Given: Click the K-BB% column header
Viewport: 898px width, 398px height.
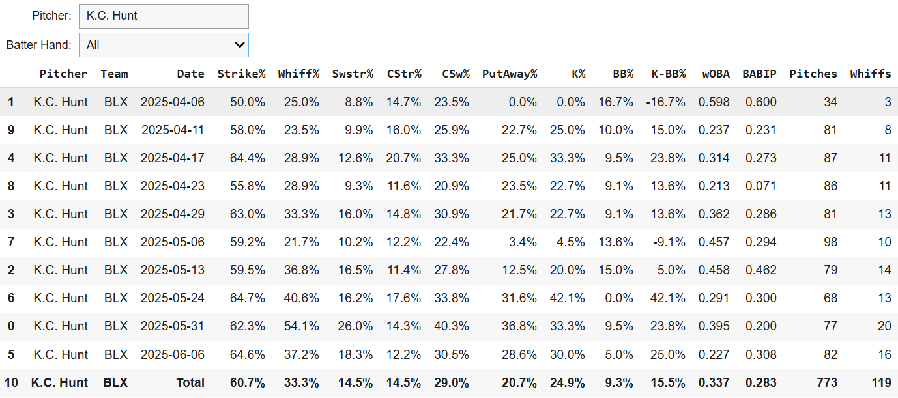Looking at the screenshot, I should (x=669, y=74).
